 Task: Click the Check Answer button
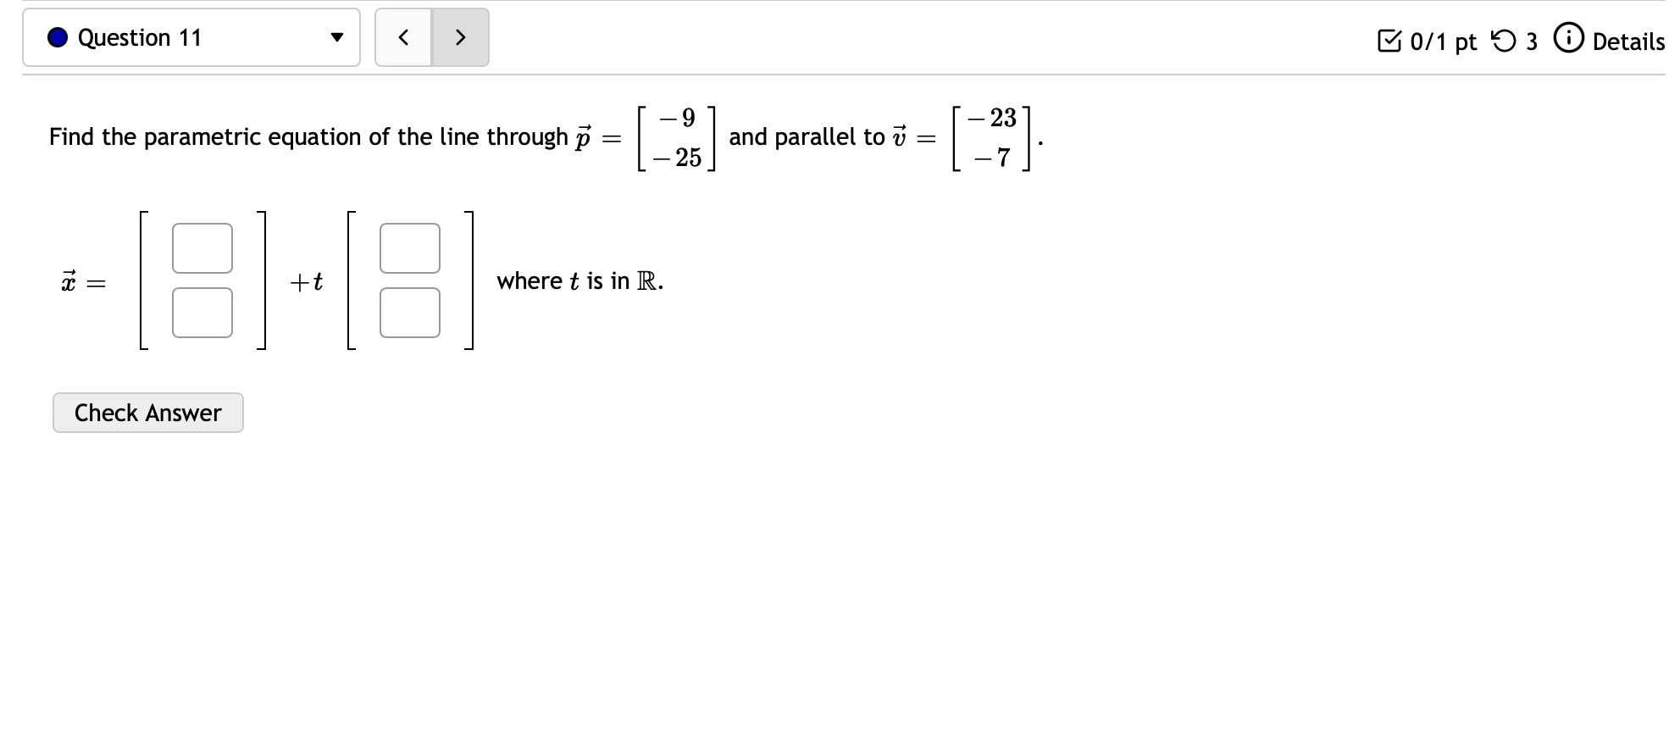[147, 413]
